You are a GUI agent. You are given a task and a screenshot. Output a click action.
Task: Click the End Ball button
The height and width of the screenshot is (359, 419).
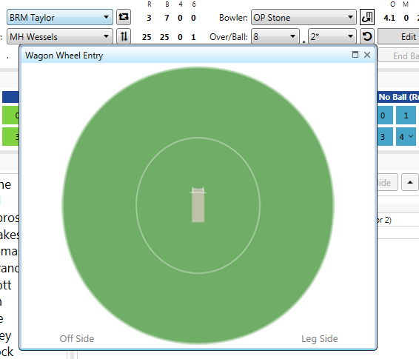399,56
